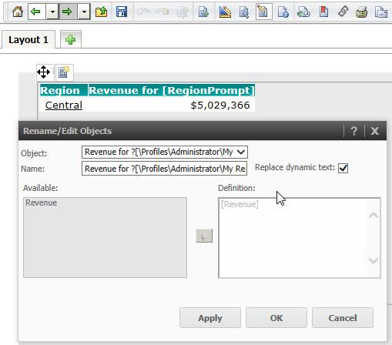
Task: Click the Region column header
Action: (64, 90)
